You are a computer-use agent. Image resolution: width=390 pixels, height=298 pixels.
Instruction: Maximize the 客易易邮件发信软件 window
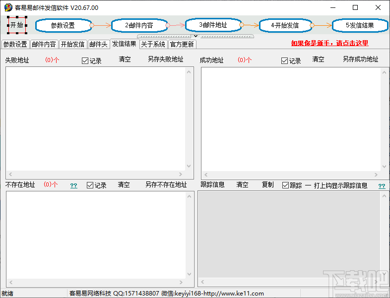[355, 7]
